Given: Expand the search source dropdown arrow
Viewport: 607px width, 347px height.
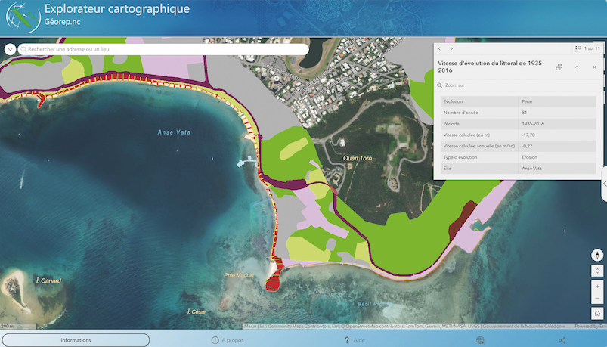Looking at the screenshot, I should click(x=10, y=49).
